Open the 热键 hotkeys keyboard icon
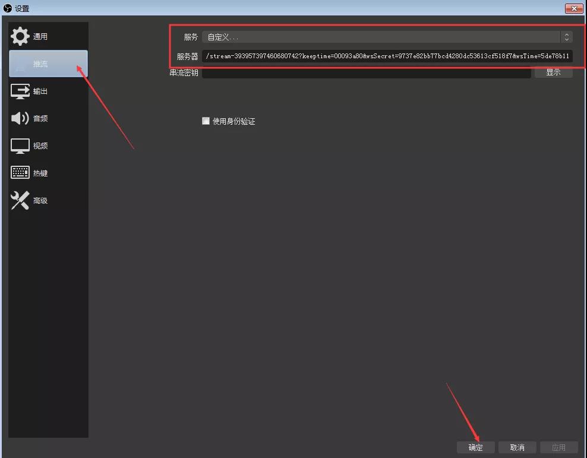Screen dimensions: 587x458 coord(20,173)
